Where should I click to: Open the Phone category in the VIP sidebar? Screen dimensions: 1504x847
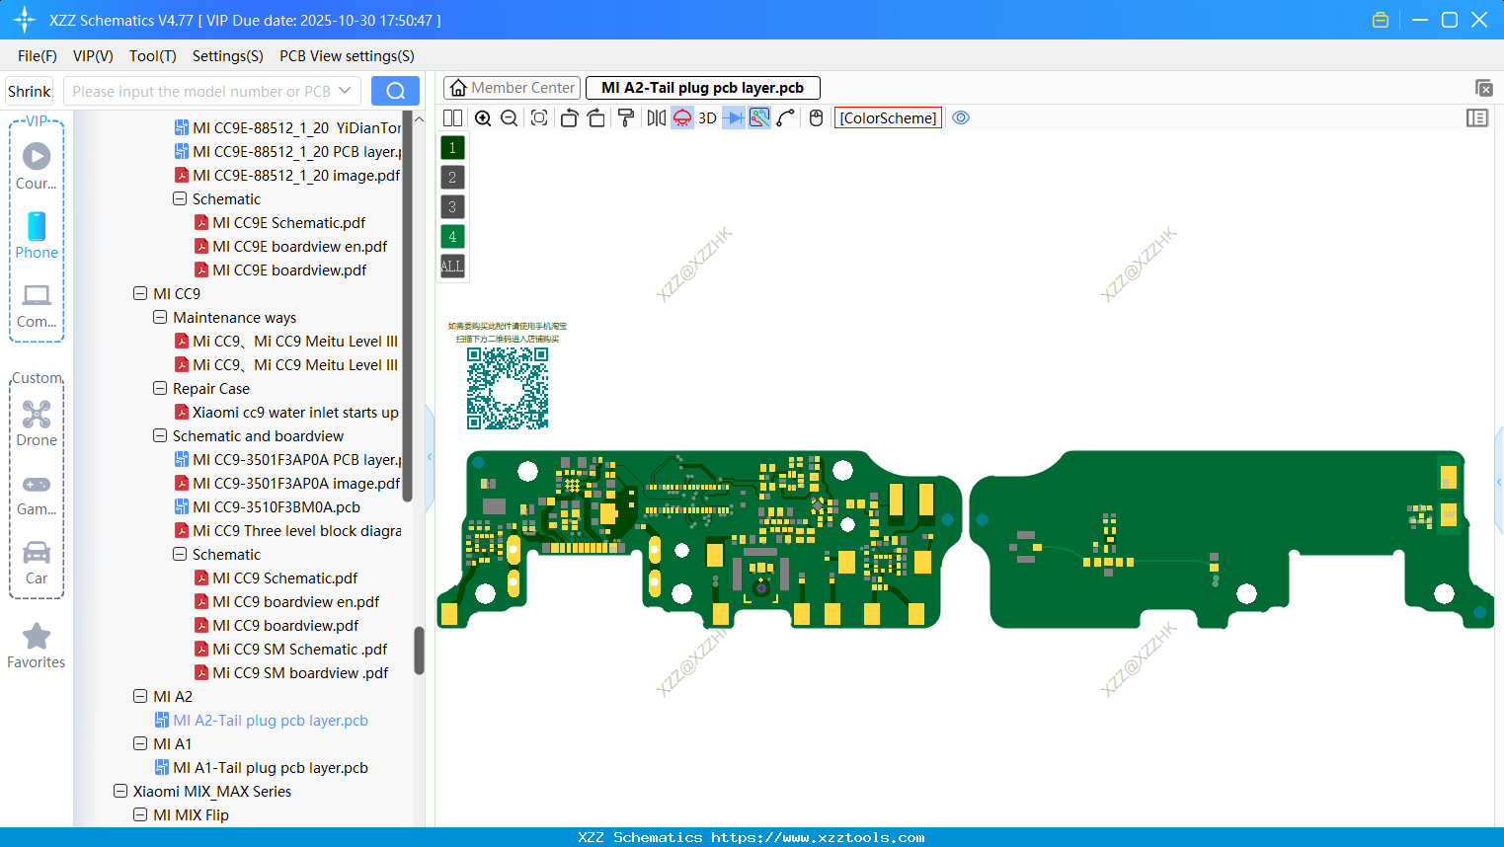(37, 237)
